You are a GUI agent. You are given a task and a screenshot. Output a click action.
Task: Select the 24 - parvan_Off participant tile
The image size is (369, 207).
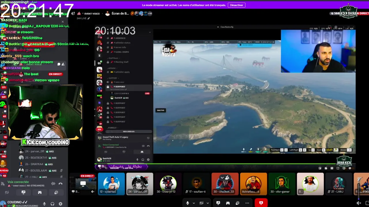point(140,184)
